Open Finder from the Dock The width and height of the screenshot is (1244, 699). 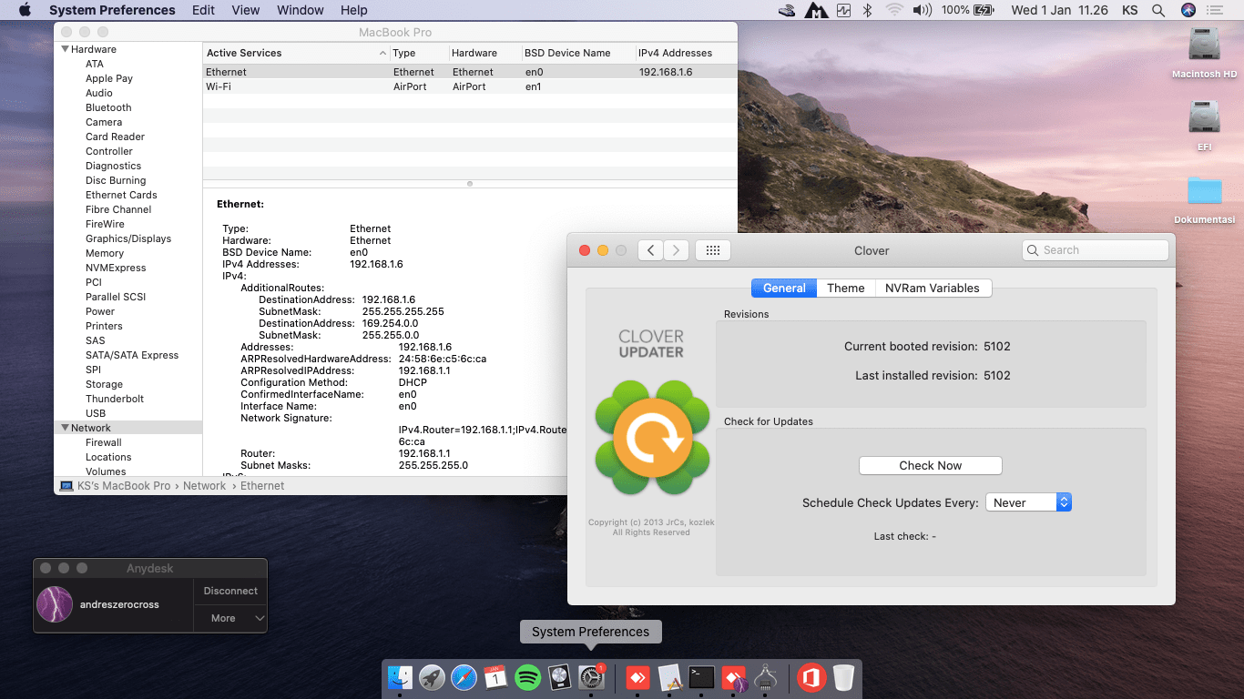[x=400, y=677]
